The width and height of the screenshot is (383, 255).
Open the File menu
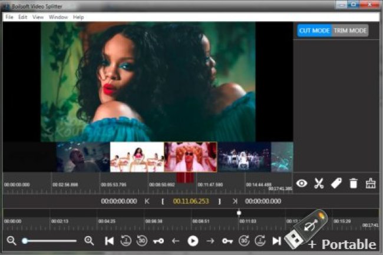point(9,17)
